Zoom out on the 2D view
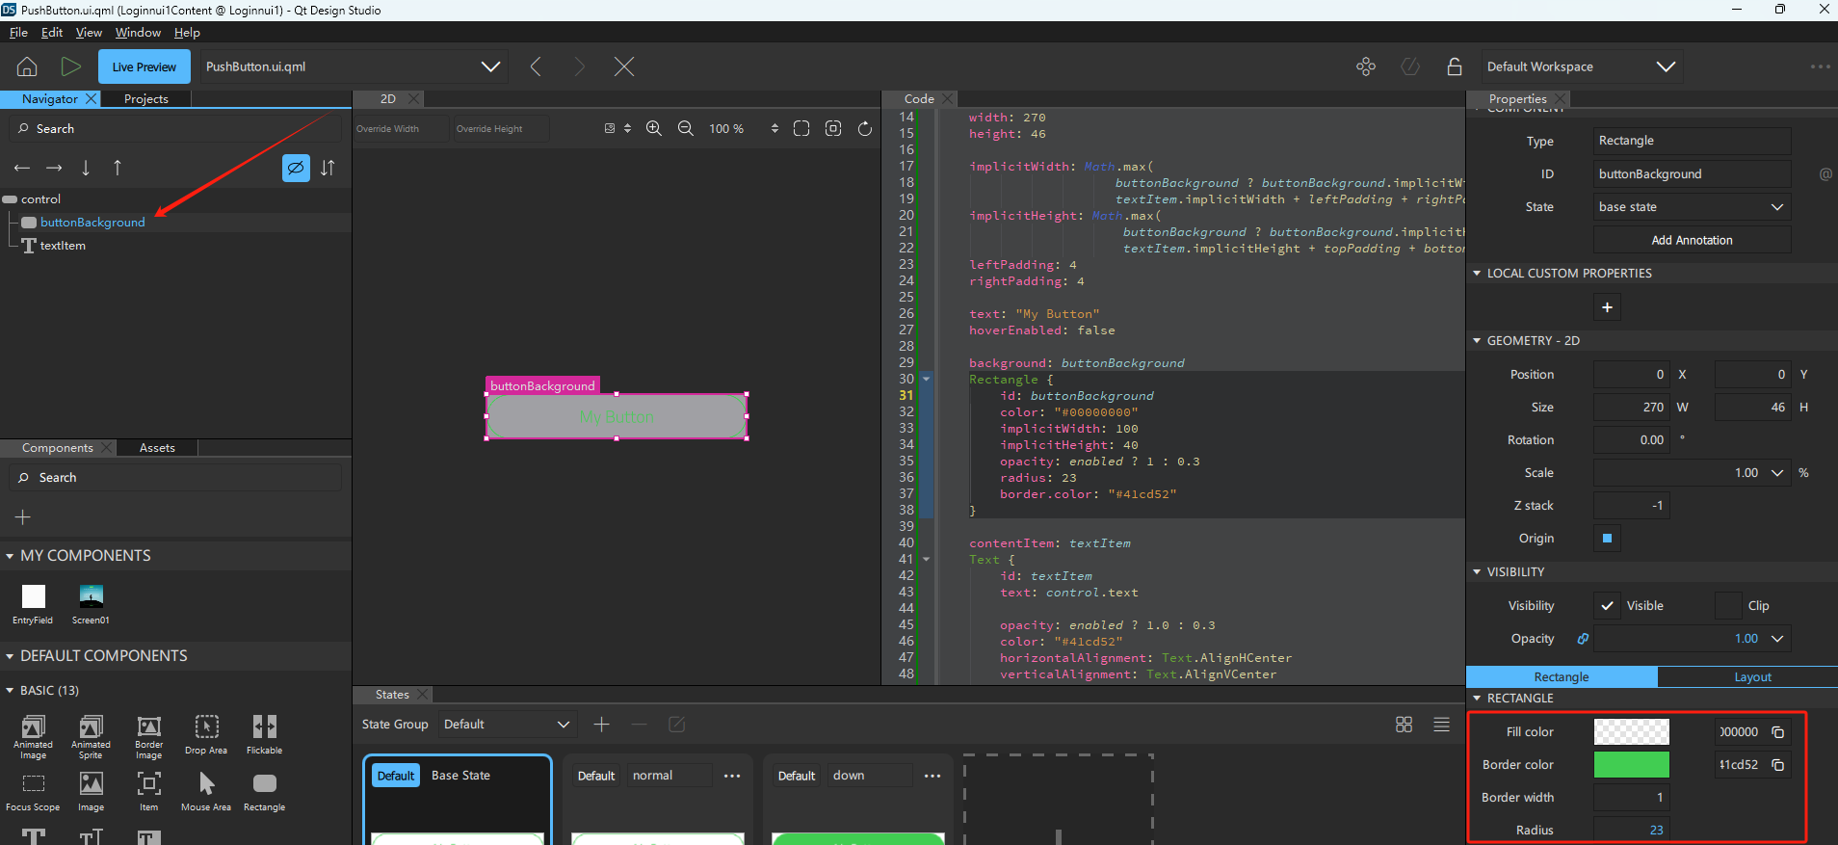1838x845 pixels. pyautogui.click(x=686, y=128)
